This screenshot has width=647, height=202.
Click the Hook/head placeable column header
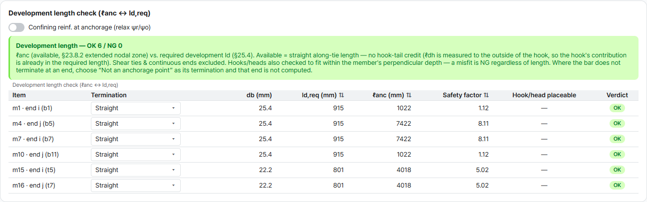tap(544, 95)
